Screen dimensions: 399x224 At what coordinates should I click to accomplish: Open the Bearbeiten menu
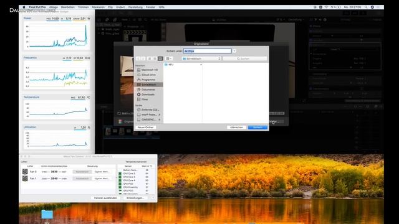tap(68, 7)
